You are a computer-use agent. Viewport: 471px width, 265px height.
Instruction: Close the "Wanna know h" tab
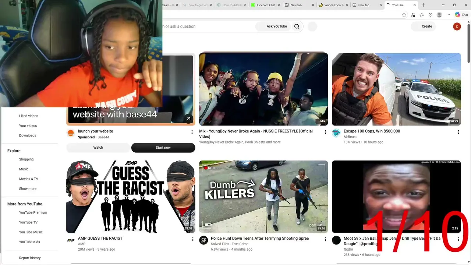347,5
